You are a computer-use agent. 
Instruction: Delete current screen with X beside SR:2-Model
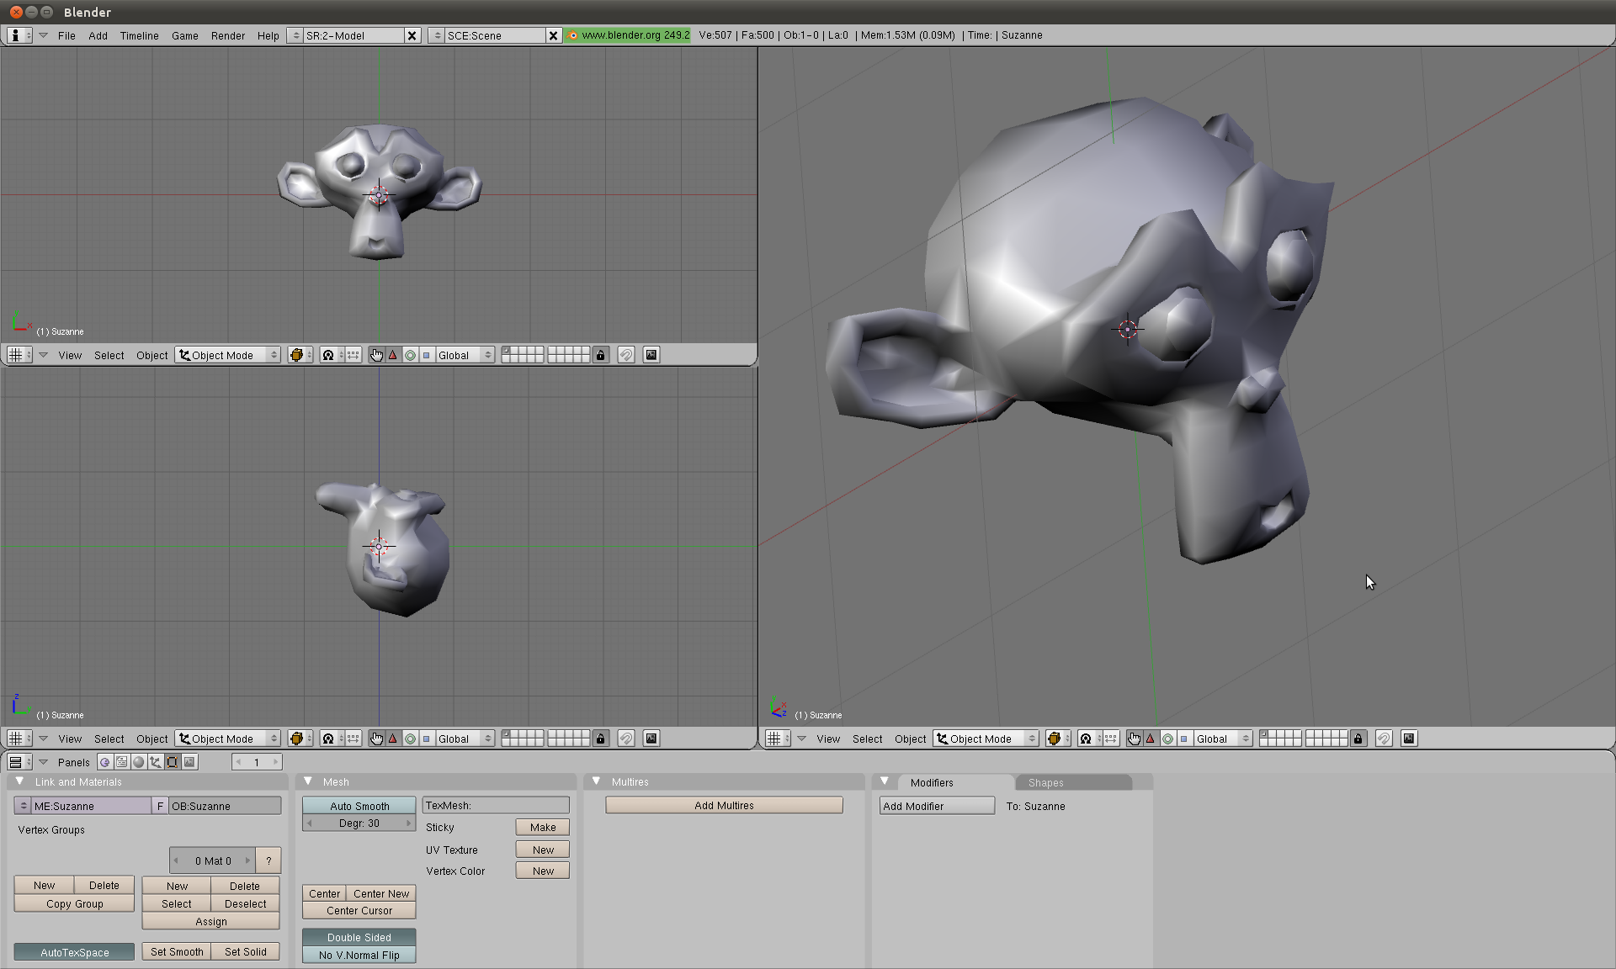(412, 35)
